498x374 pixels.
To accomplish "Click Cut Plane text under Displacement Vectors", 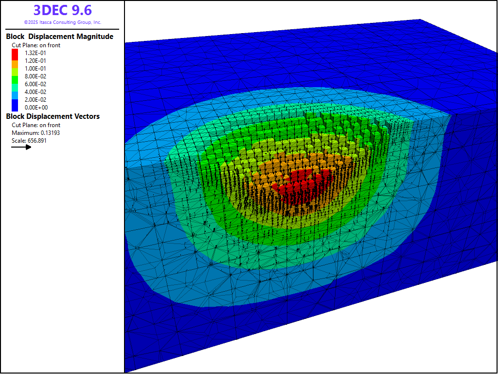I will click(36, 125).
